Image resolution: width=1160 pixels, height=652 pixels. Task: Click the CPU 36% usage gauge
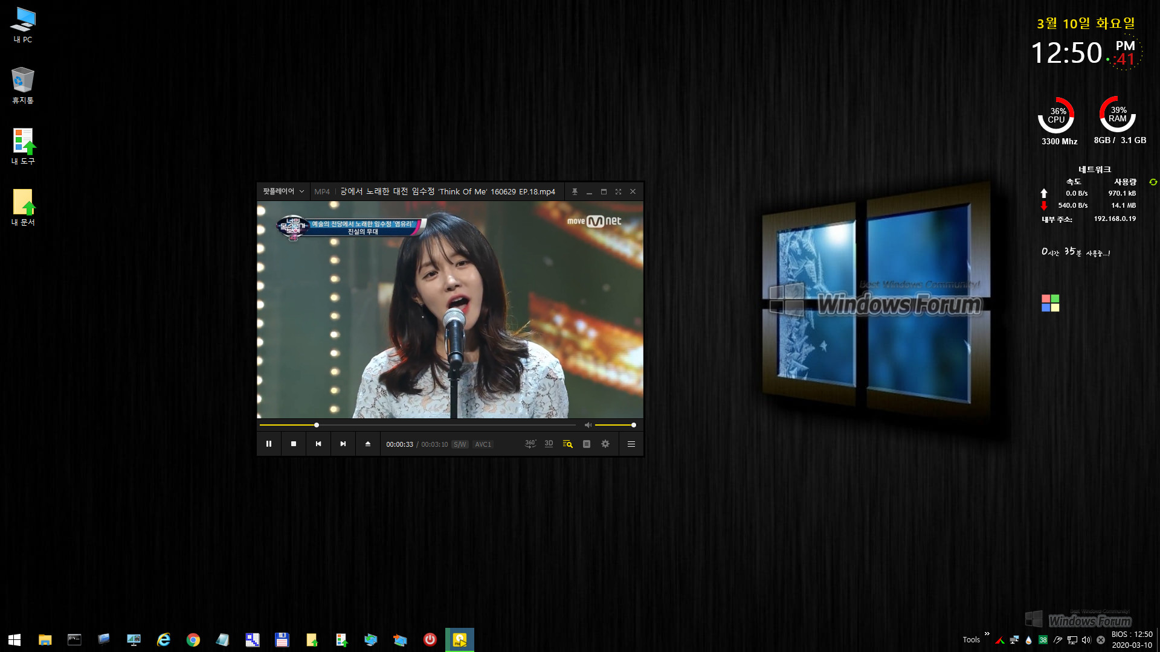[x=1056, y=115]
